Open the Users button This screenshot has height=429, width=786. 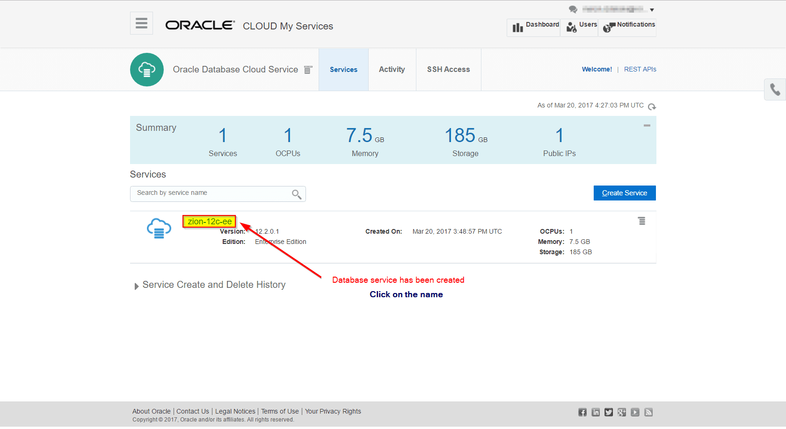(x=579, y=28)
